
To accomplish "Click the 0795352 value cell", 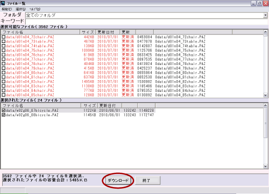I will point(145,91).
